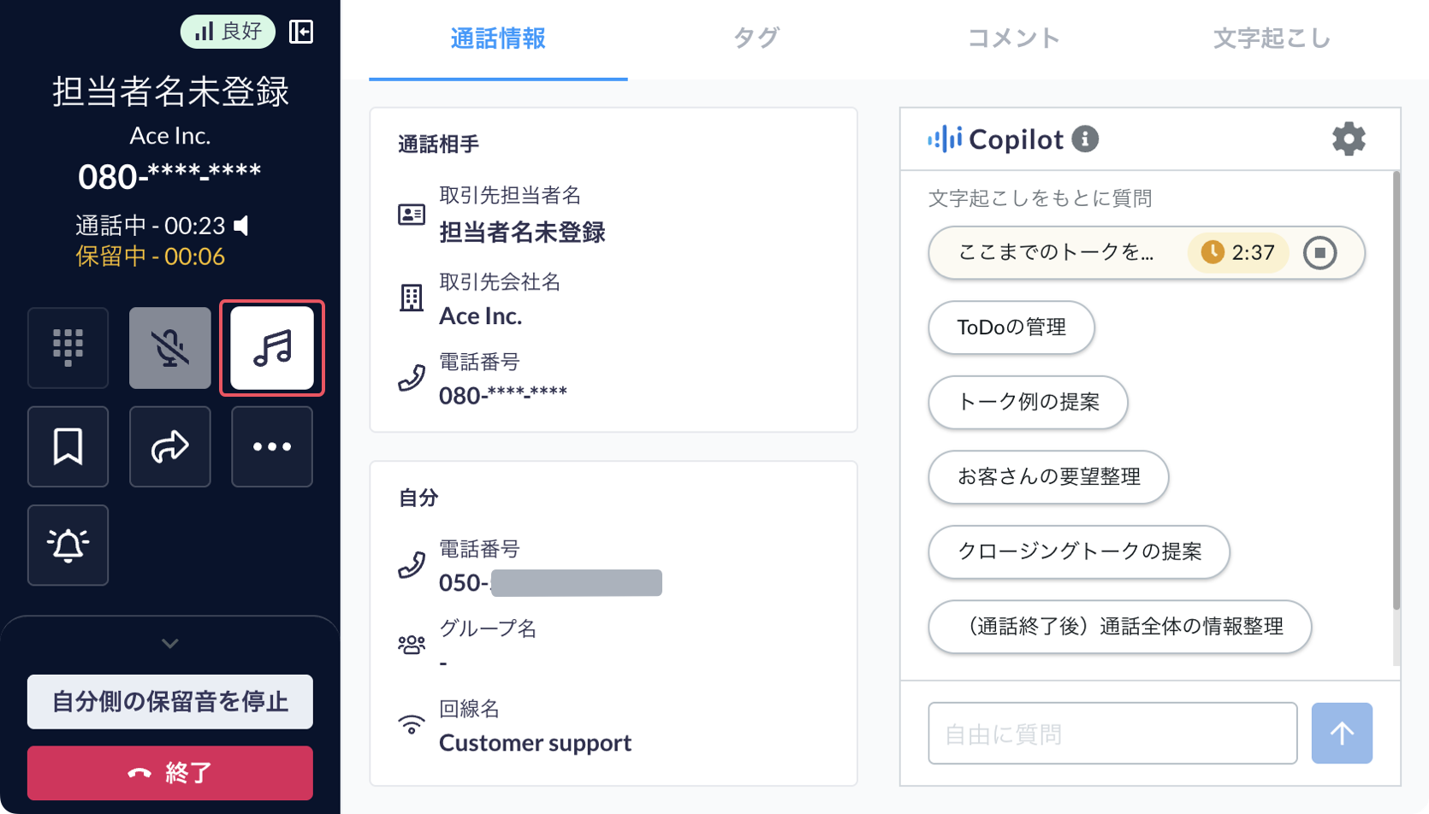
Task: Click the alert bell icon button
Action: pyautogui.click(x=68, y=545)
